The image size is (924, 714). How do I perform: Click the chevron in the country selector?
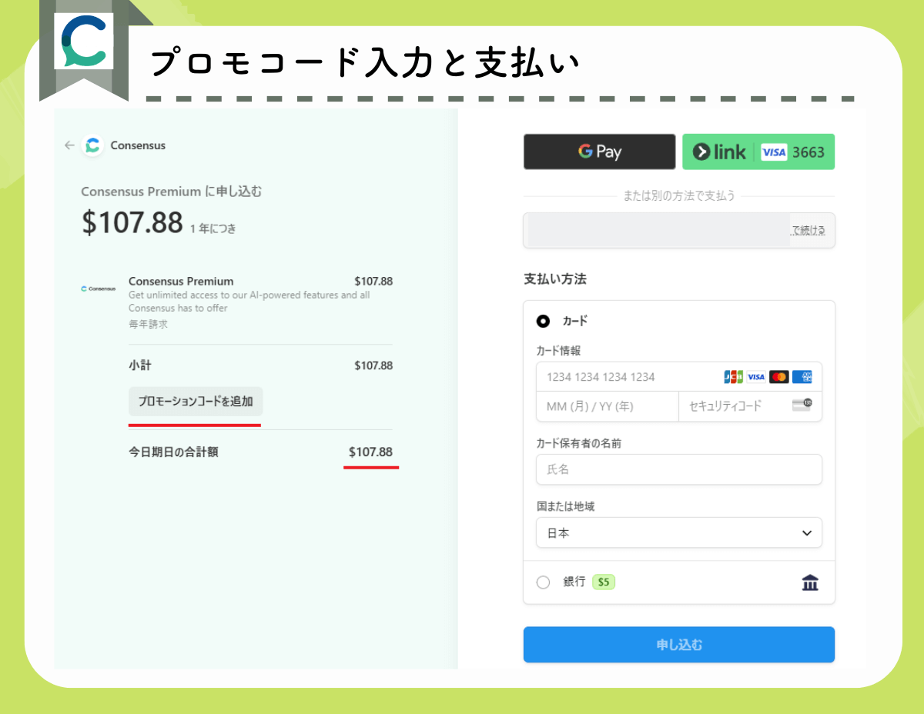pyautogui.click(x=806, y=532)
